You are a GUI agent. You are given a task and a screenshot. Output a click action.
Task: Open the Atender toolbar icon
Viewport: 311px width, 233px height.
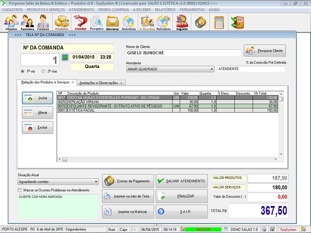(x=80, y=22)
